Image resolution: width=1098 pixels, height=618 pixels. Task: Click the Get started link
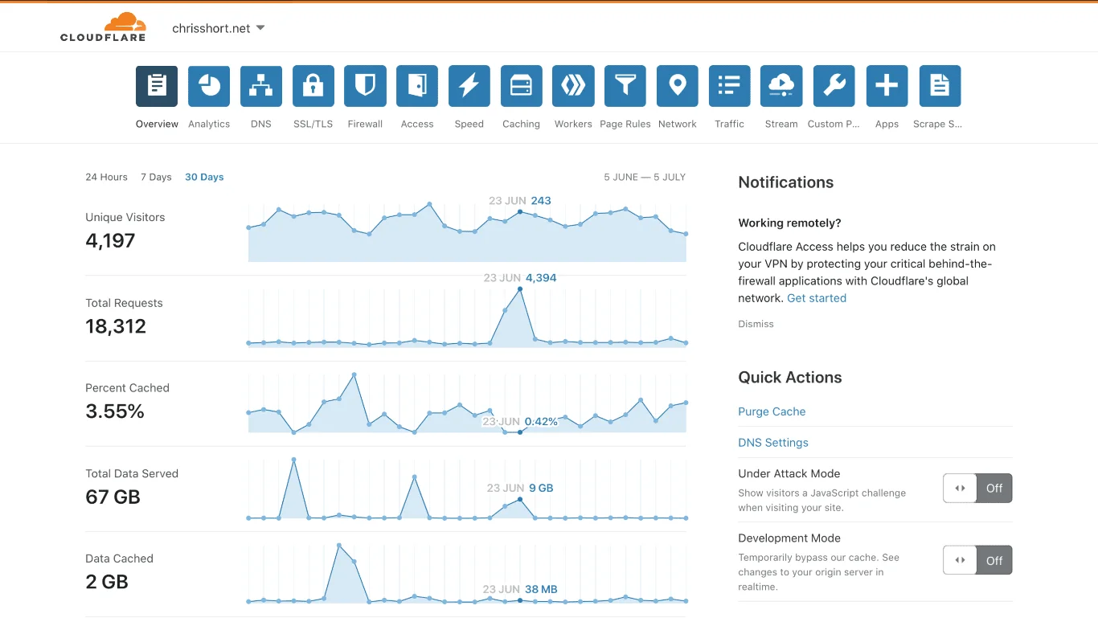click(817, 298)
